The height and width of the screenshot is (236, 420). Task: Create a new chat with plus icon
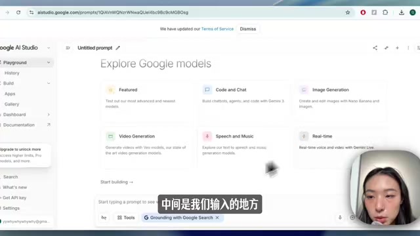[x=397, y=48]
